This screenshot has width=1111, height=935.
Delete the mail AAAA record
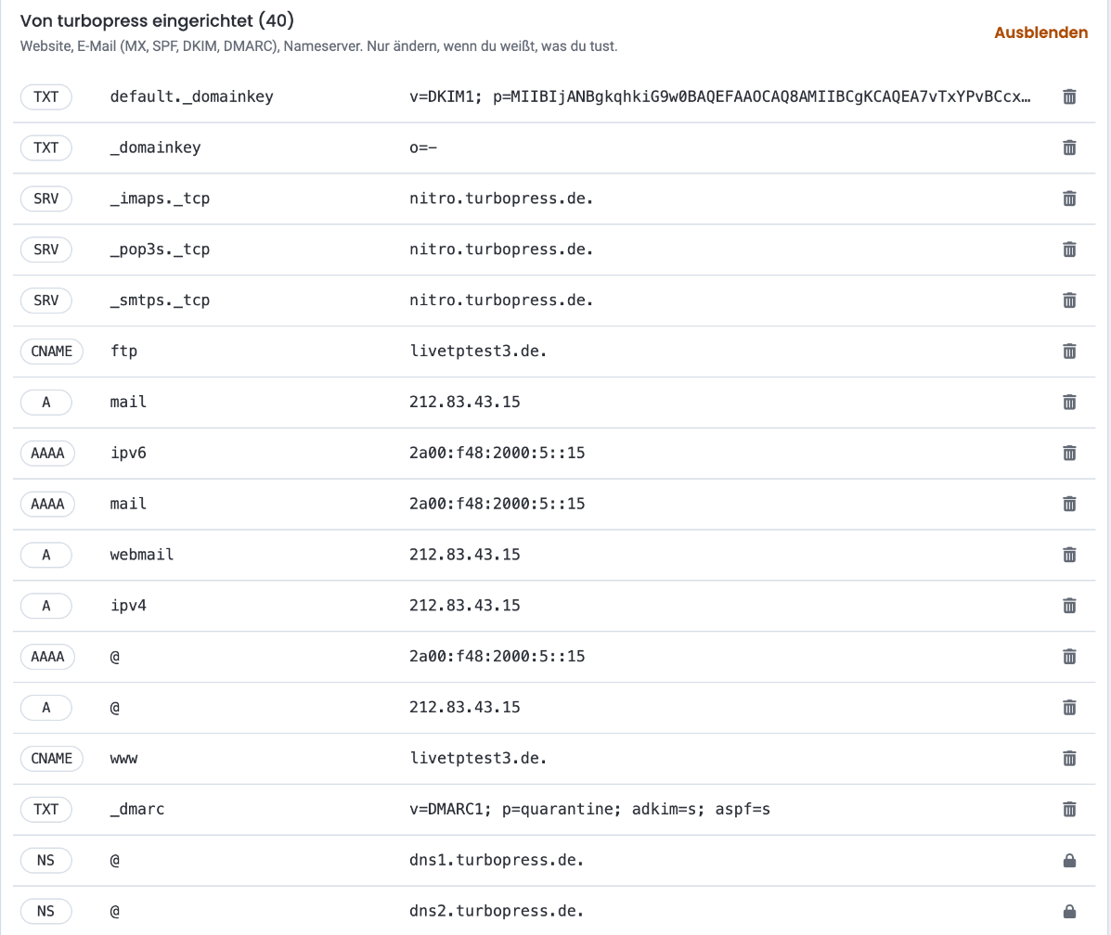pos(1069,504)
